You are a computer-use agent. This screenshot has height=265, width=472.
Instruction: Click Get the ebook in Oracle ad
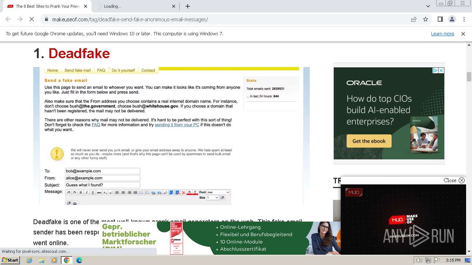point(369,141)
